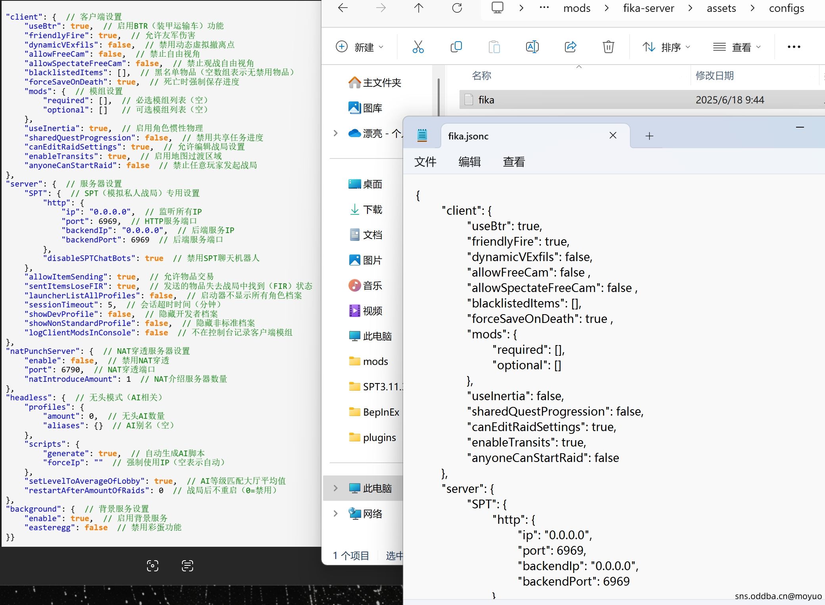825x605 pixels.
Task: Open Downloads quick access folder
Action: point(365,209)
